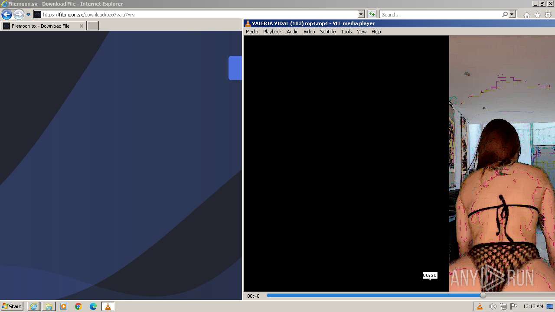Click the VLC cone icon in title bar
The image size is (555, 312).
[248, 23]
